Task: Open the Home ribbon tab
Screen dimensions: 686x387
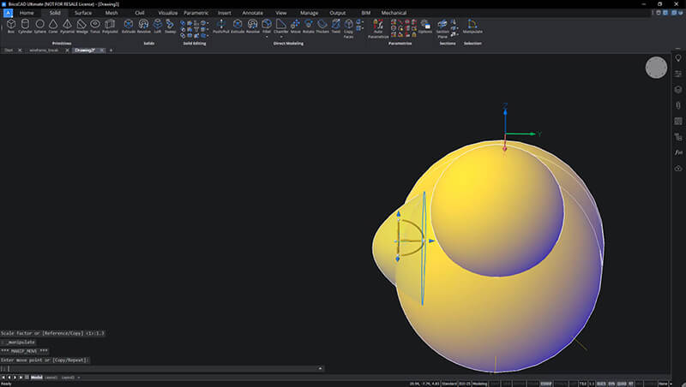Action: click(27, 13)
